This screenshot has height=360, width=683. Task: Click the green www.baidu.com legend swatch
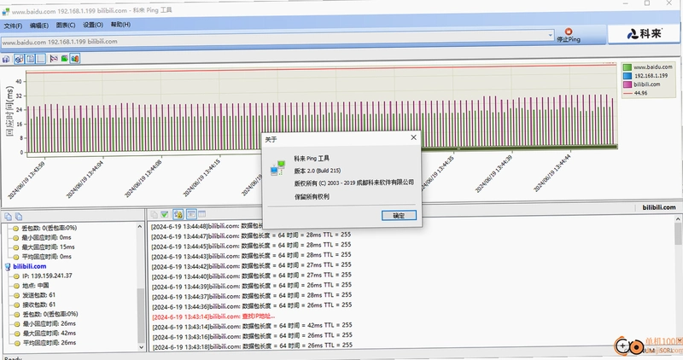[x=628, y=67]
